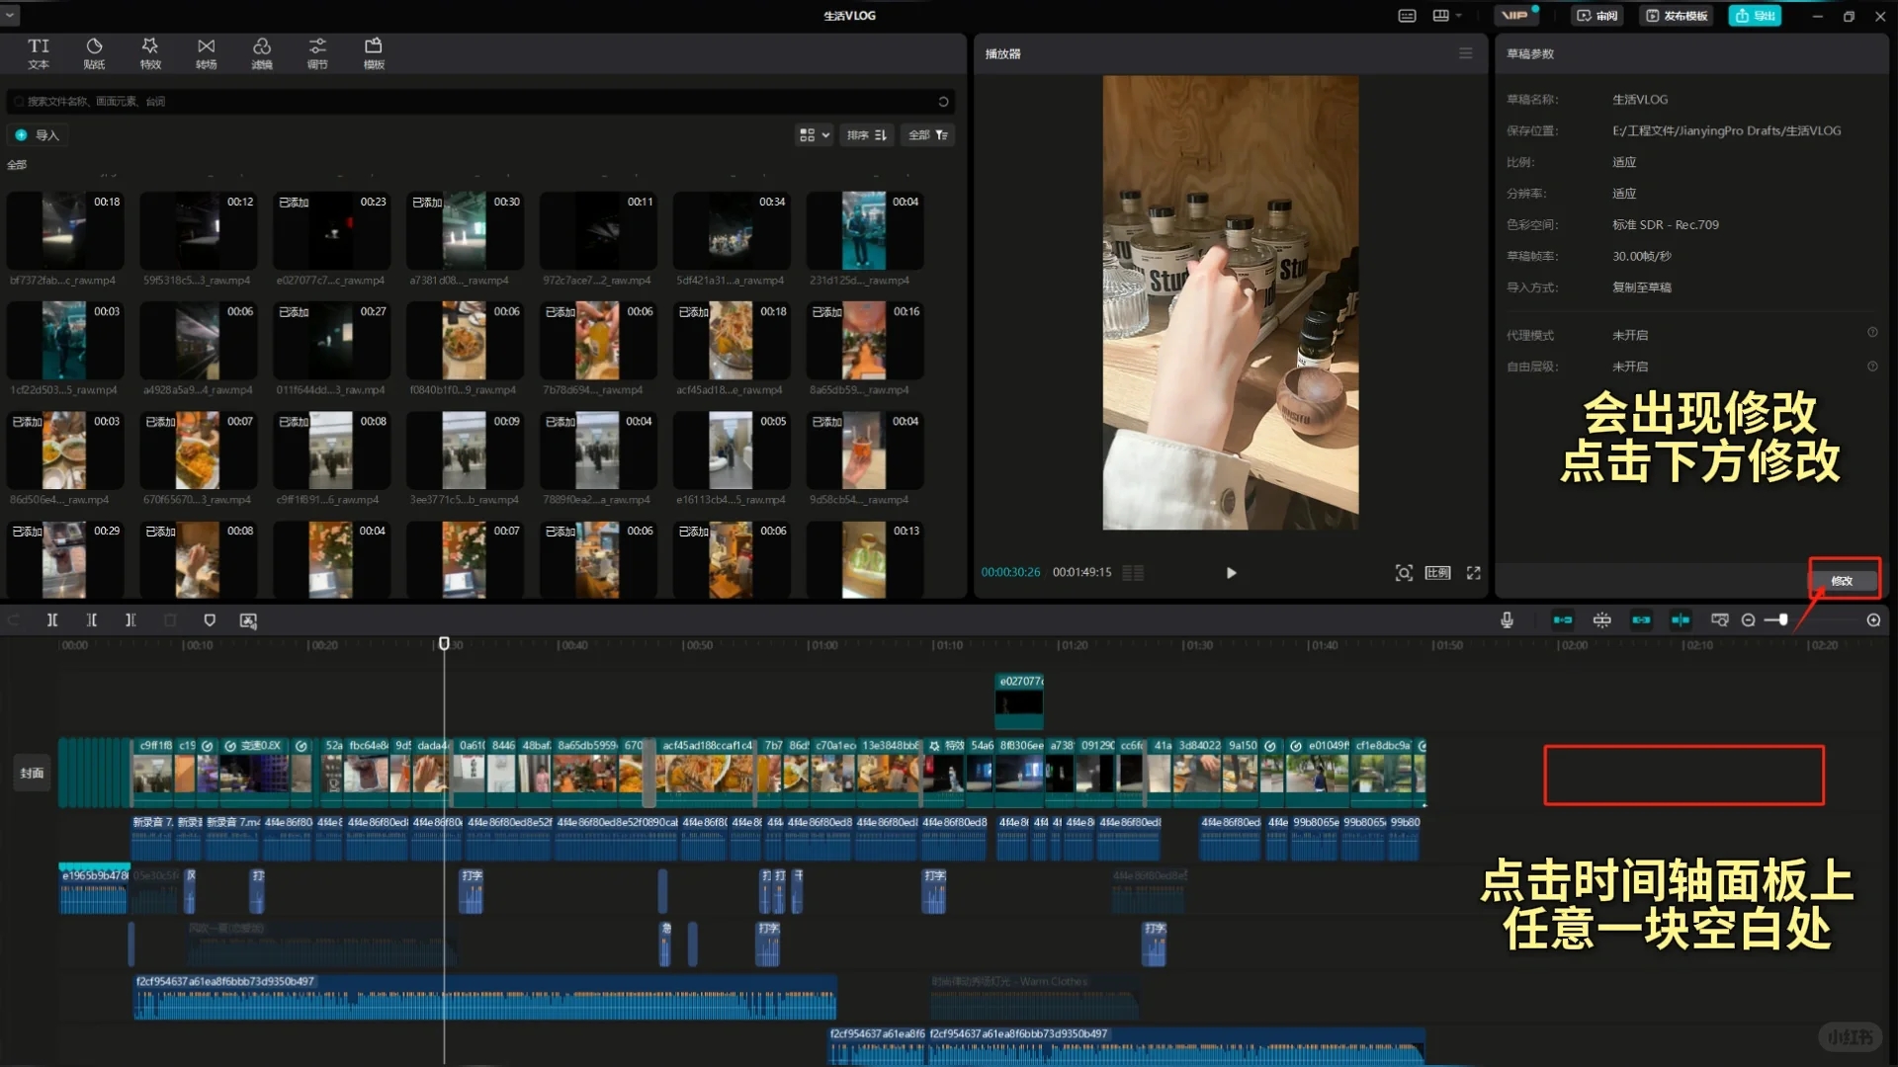
Task: Toggle player fullscreen mode
Action: tap(1473, 573)
